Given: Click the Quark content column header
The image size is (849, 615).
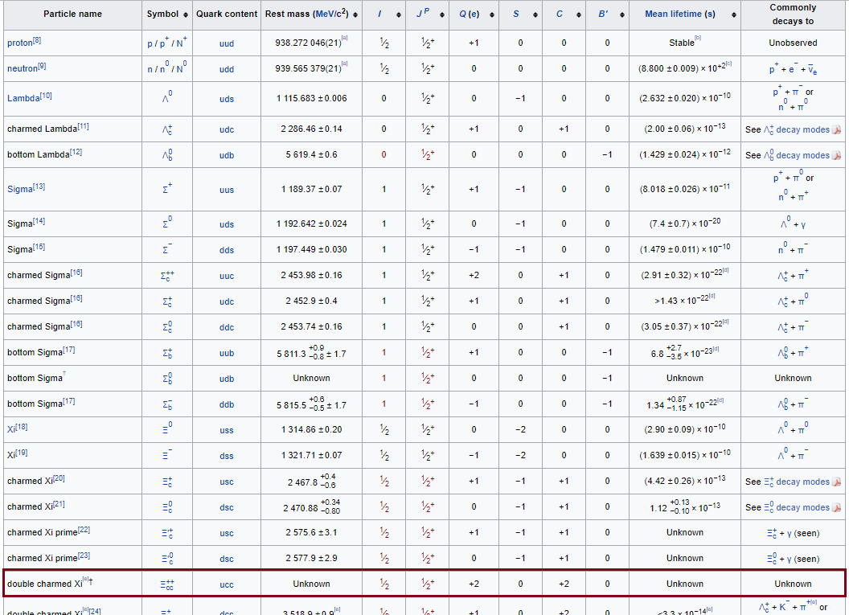Looking at the screenshot, I should click(x=227, y=14).
